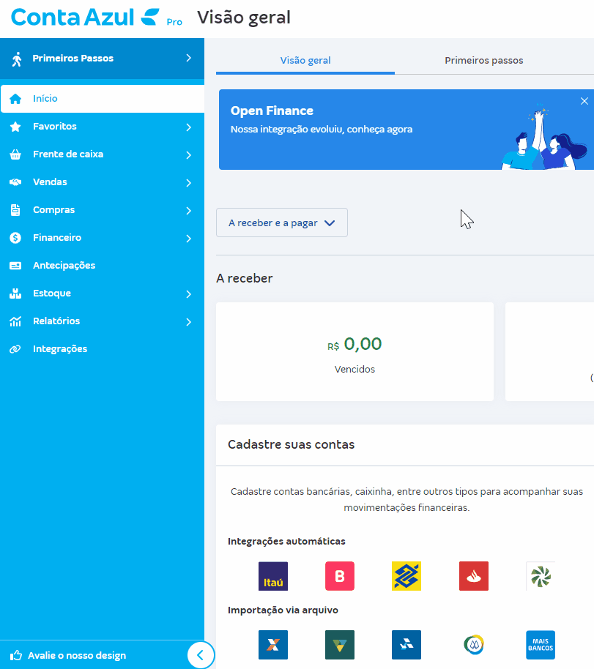This screenshot has width=594, height=669.
Task: Expand the Frente de caixa submenu arrow
Action: [x=189, y=155]
